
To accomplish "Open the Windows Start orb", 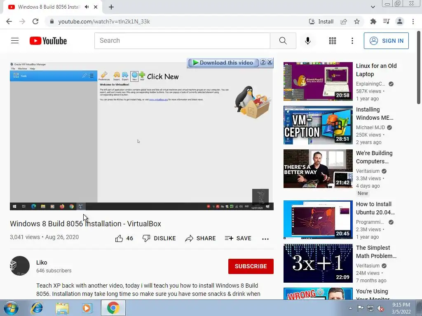I will [11, 308].
